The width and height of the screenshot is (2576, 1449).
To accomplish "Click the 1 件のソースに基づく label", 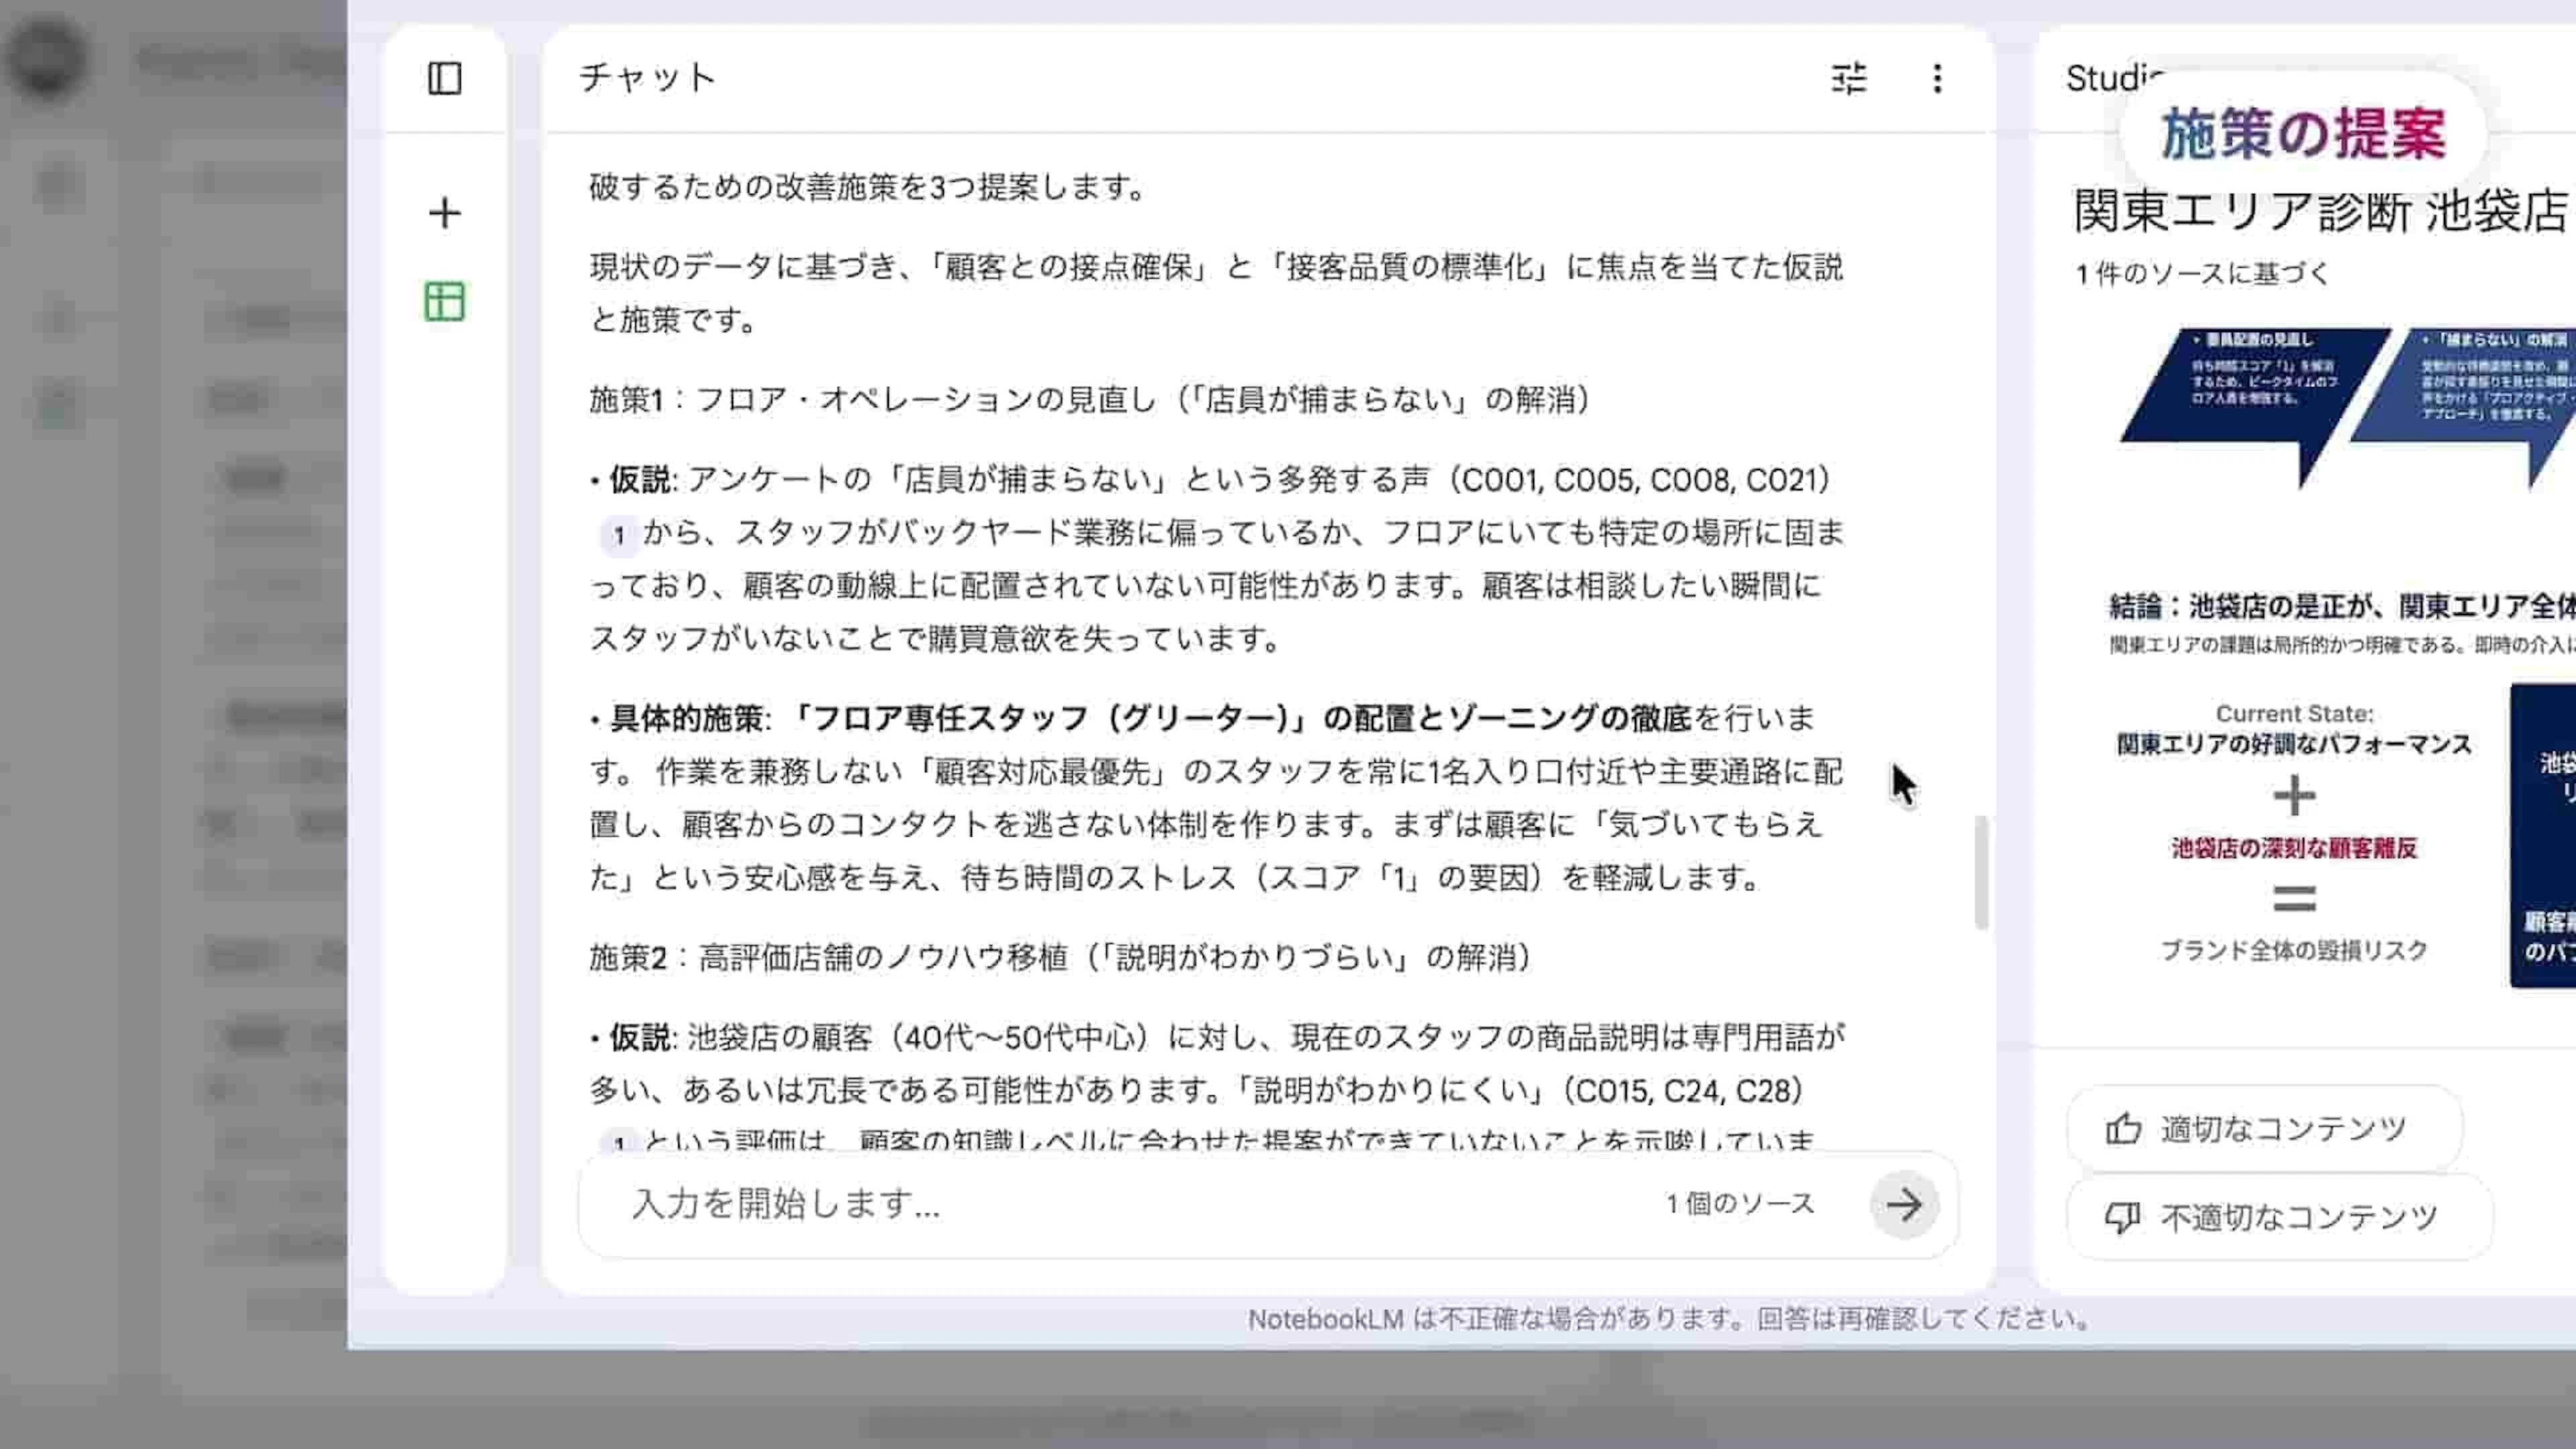I will coord(2202,274).
